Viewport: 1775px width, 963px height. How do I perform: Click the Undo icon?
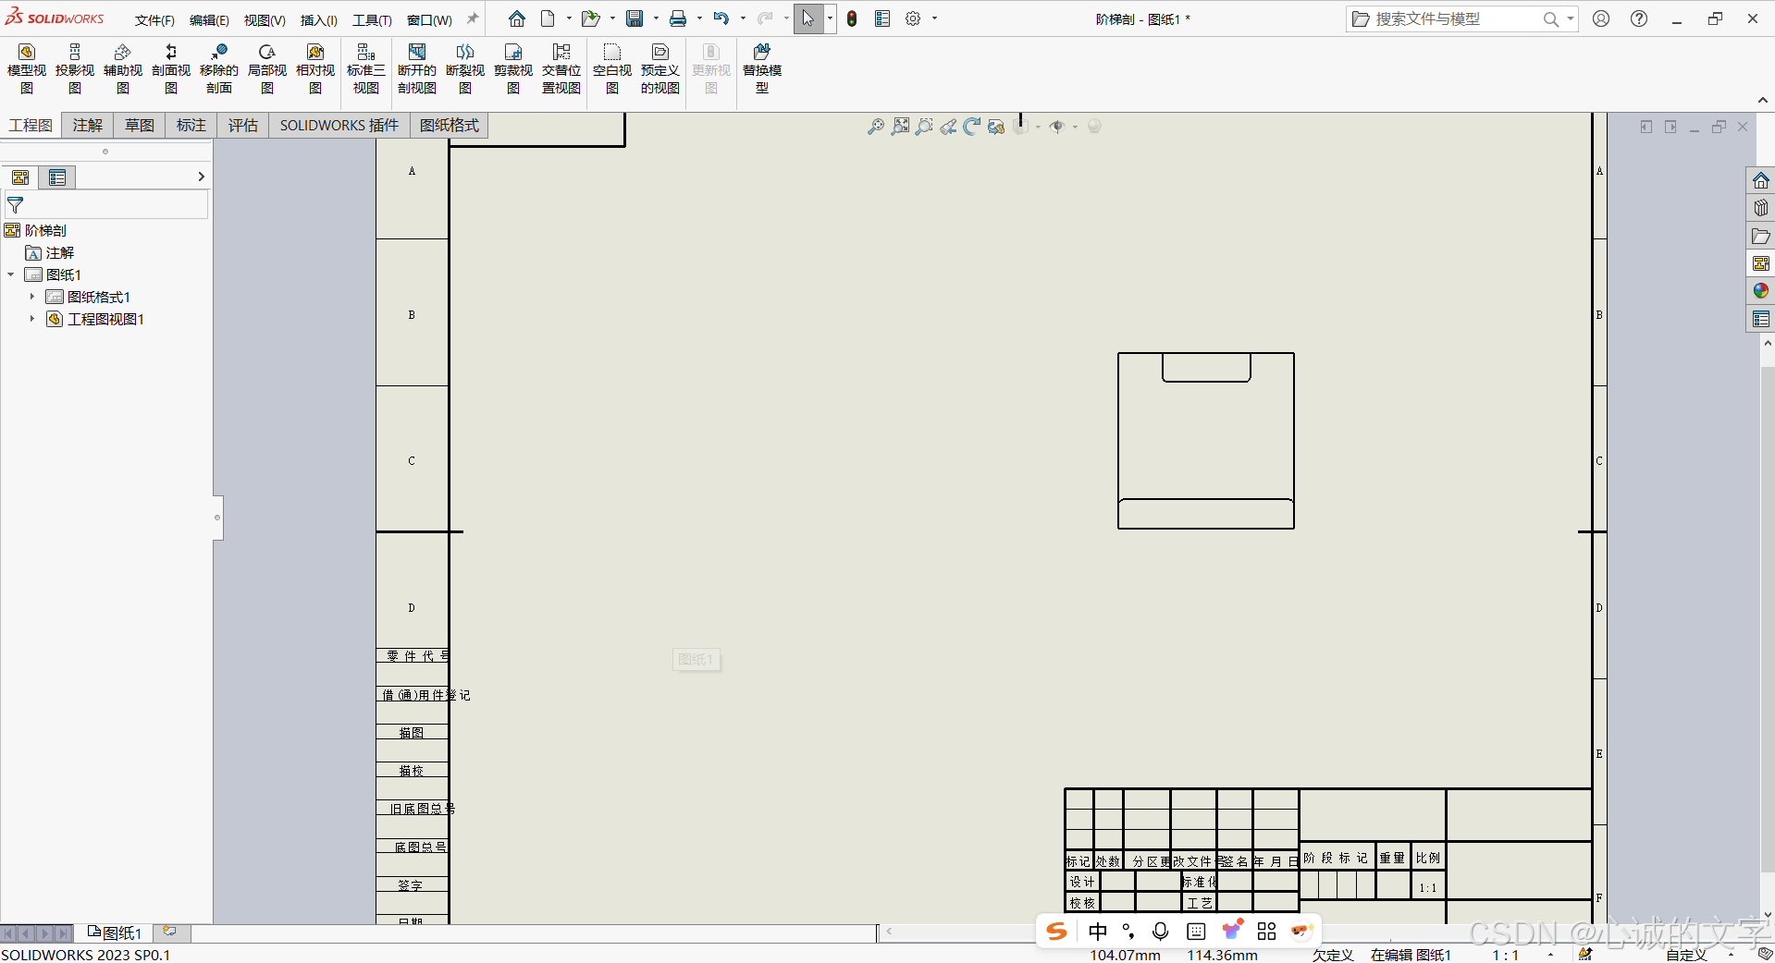pos(721,18)
